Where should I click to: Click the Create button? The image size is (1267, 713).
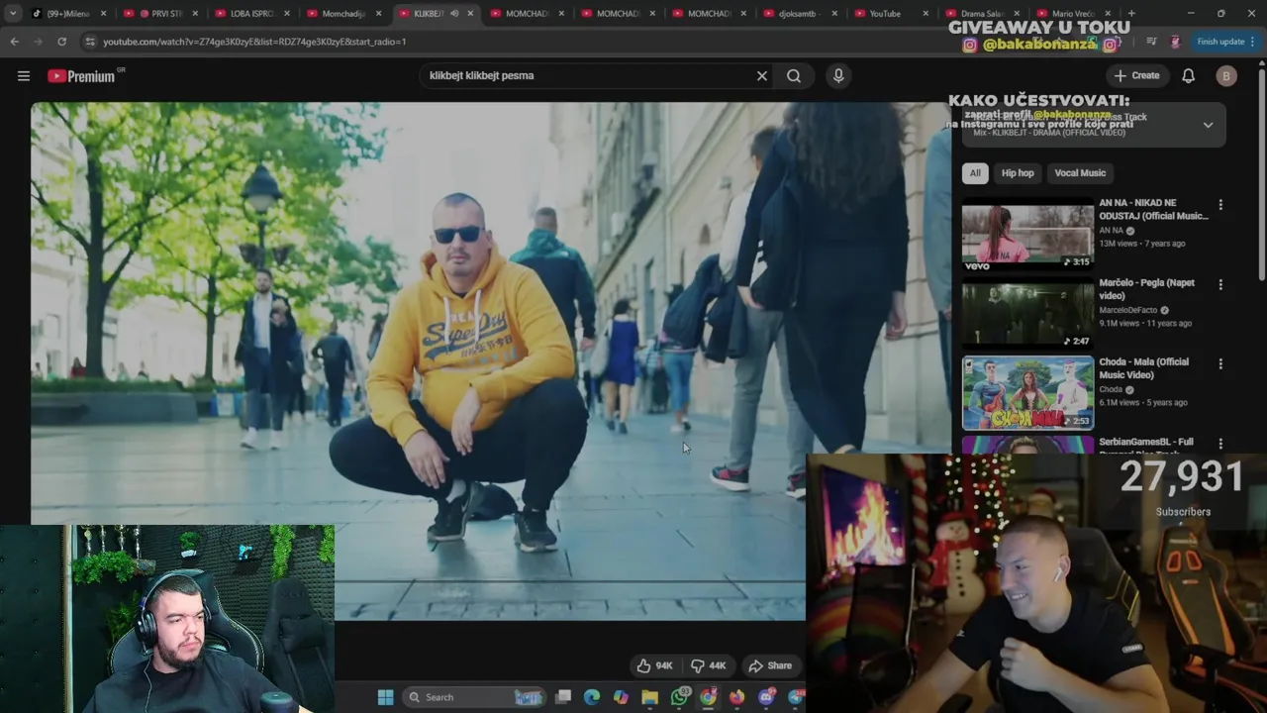coord(1136,76)
